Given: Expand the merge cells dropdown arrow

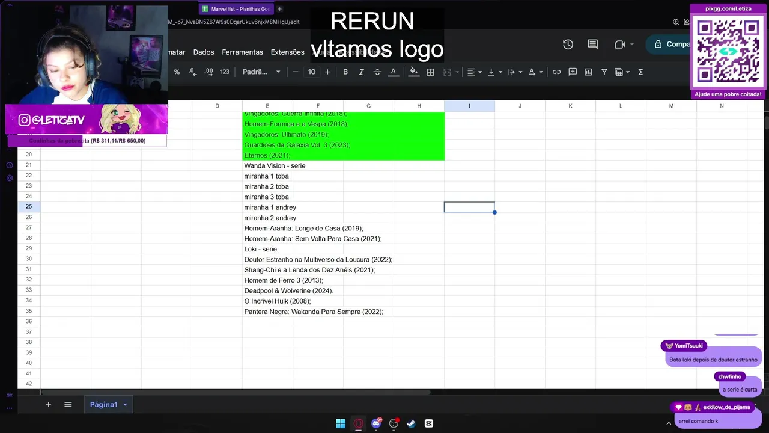Looking at the screenshot, I should pos(456,72).
